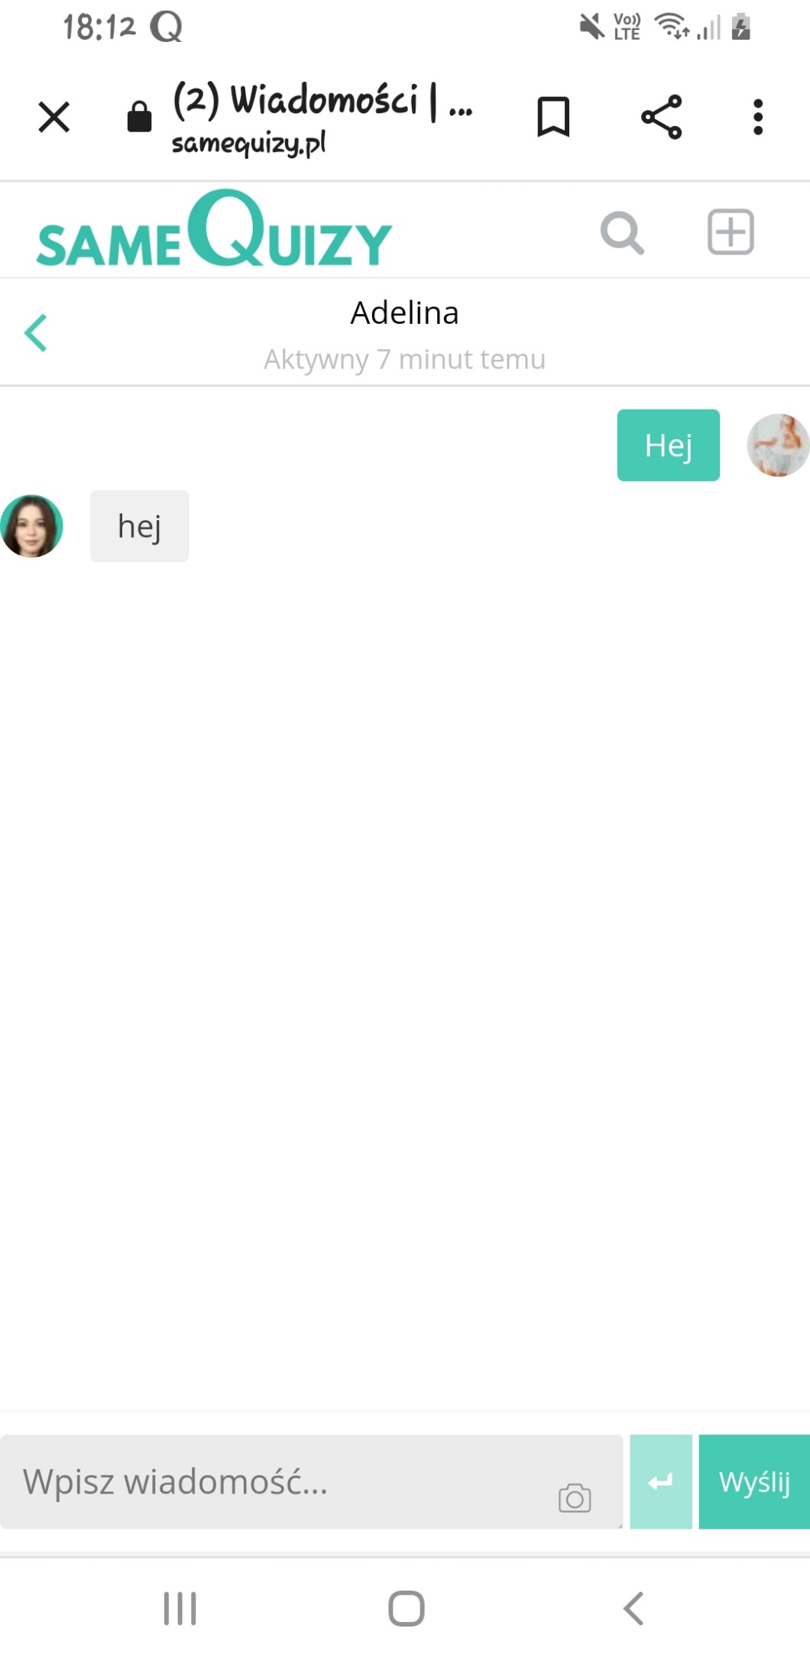
Task: Select the received gray hej bubble
Action: coord(140,526)
